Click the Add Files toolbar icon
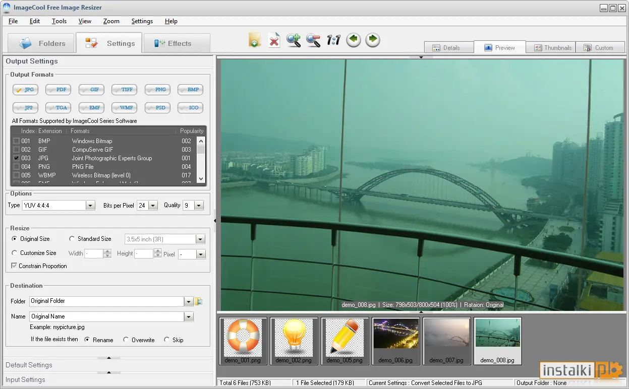Image resolution: width=629 pixels, height=389 pixels. click(x=255, y=40)
